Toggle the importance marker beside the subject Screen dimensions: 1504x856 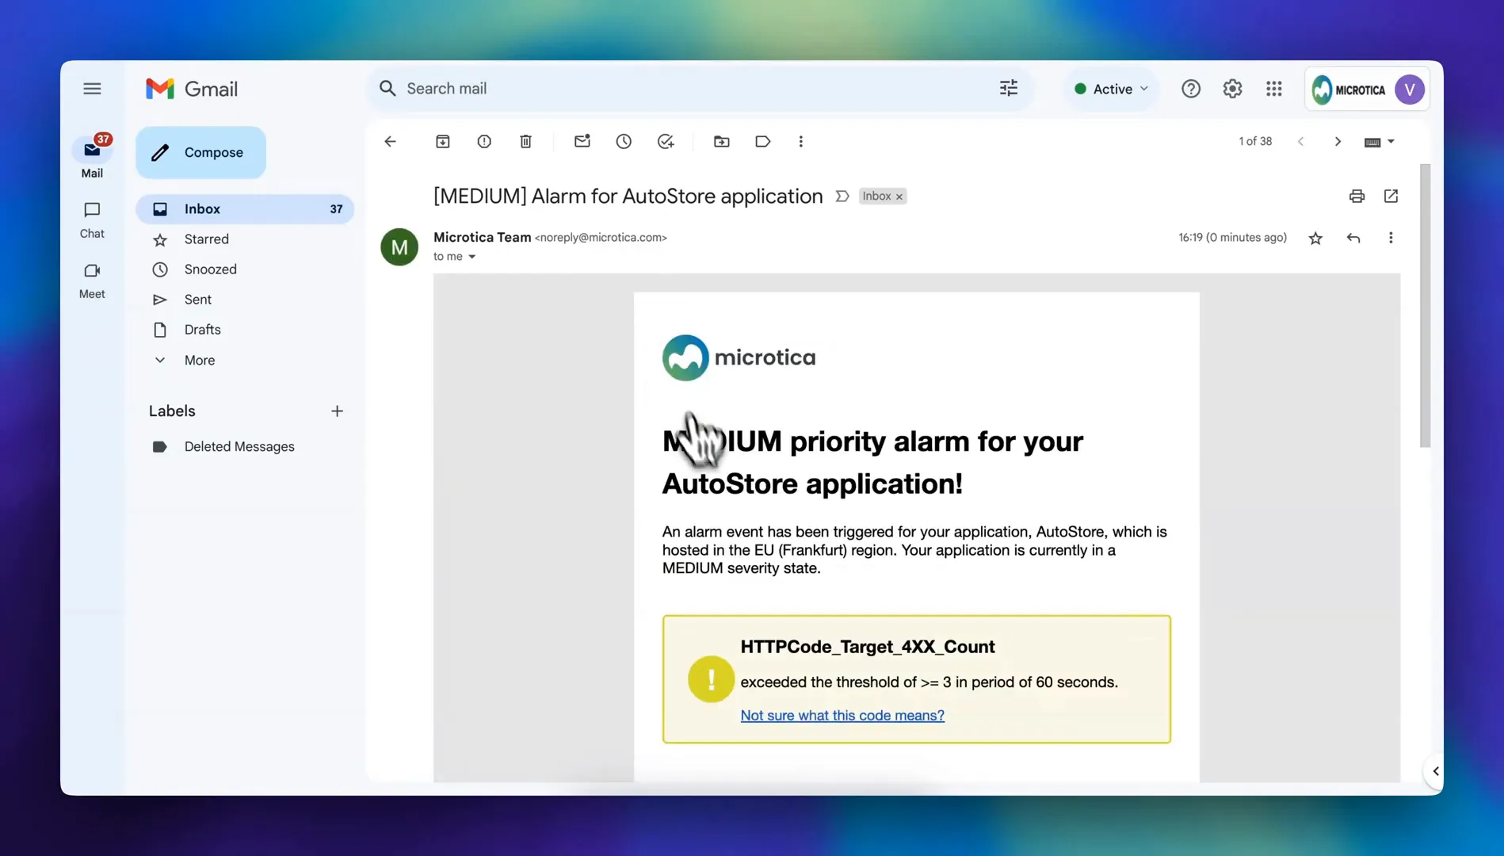pyautogui.click(x=842, y=197)
